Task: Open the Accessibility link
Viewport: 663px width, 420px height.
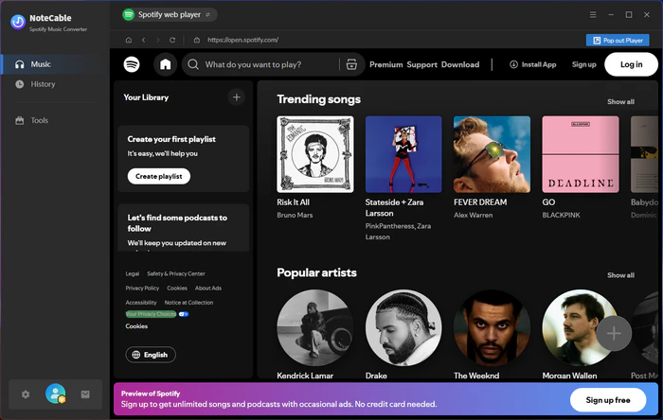Action: (141, 303)
